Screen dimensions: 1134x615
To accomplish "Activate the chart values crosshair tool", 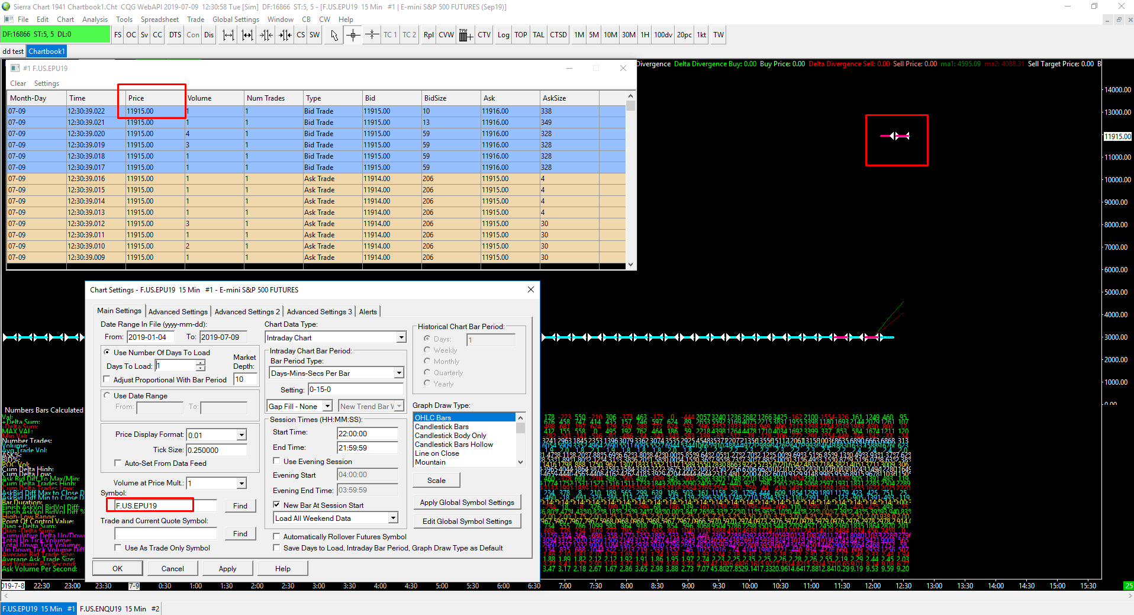I will (x=353, y=35).
